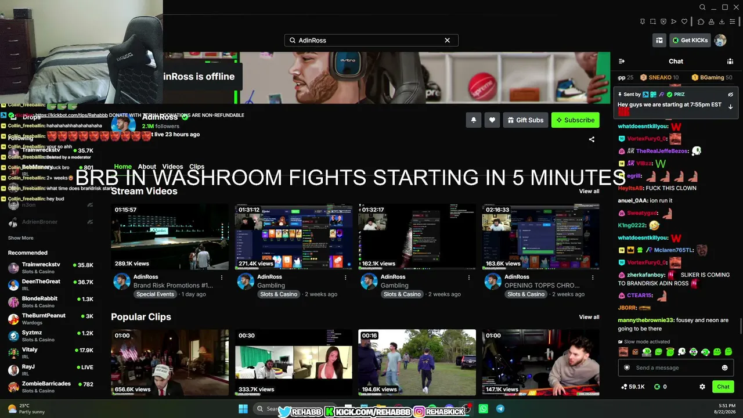Open the 01:32:17 Gambling stream video
Viewport: 743px width, 418px height.
click(417, 237)
